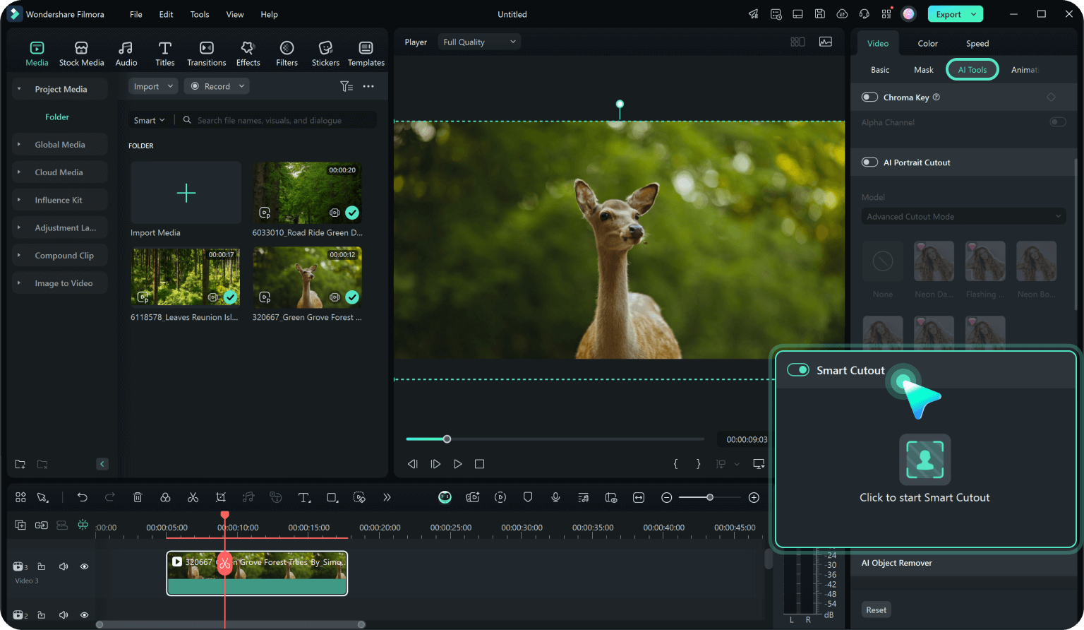Open the Filters panel
The width and height of the screenshot is (1084, 630).
(287, 54)
